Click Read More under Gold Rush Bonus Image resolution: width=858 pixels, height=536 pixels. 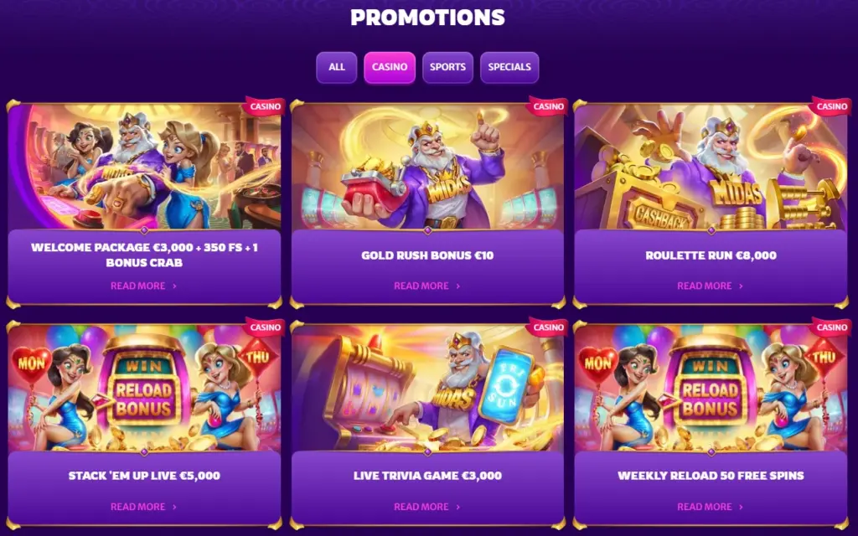(427, 286)
